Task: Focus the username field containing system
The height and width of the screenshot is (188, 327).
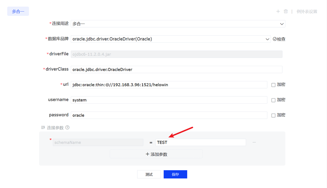Action: tap(169, 100)
